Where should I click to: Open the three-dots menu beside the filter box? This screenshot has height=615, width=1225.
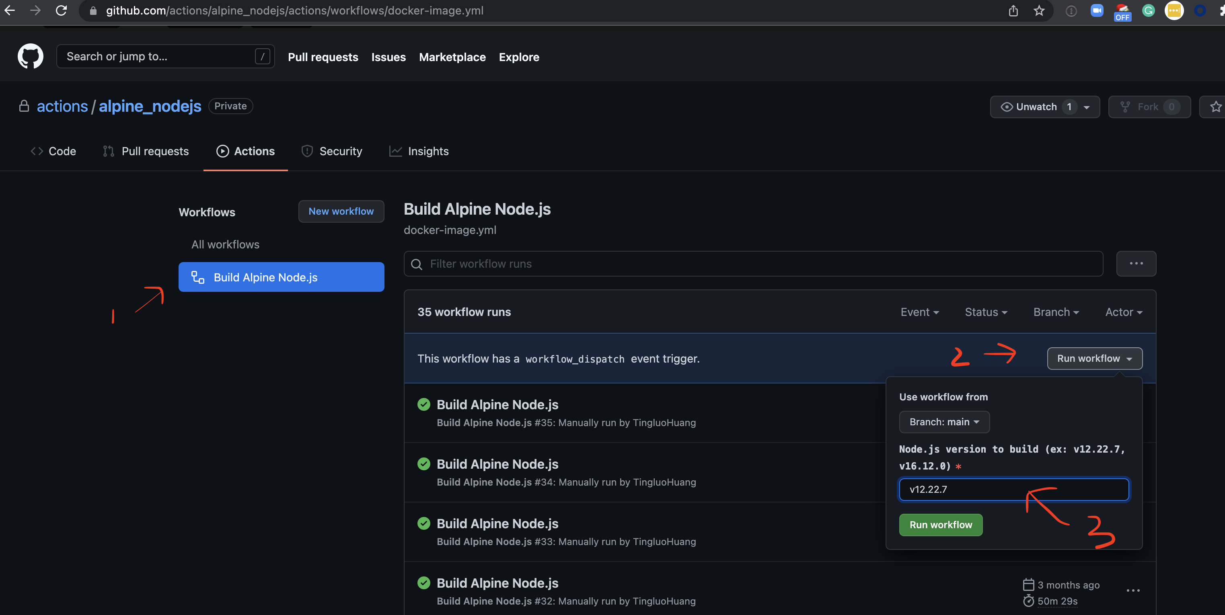pyautogui.click(x=1136, y=263)
